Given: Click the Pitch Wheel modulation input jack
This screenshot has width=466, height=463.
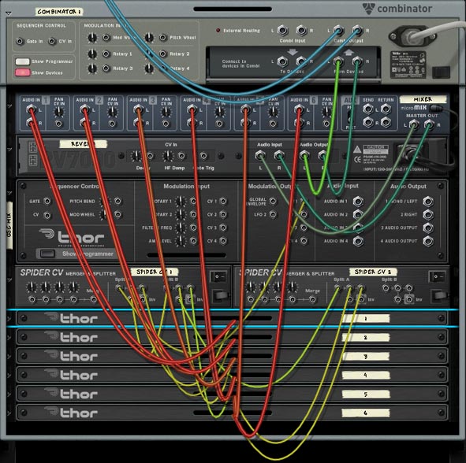Looking at the screenshot, I should click(x=163, y=38).
